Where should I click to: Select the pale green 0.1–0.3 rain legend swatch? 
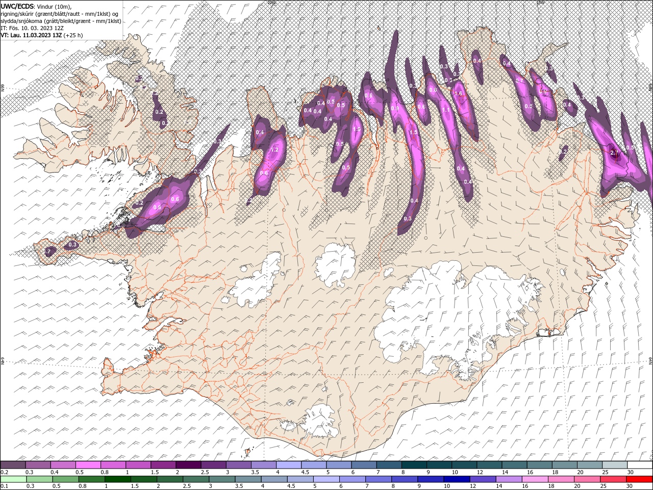click(x=14, y=479)
